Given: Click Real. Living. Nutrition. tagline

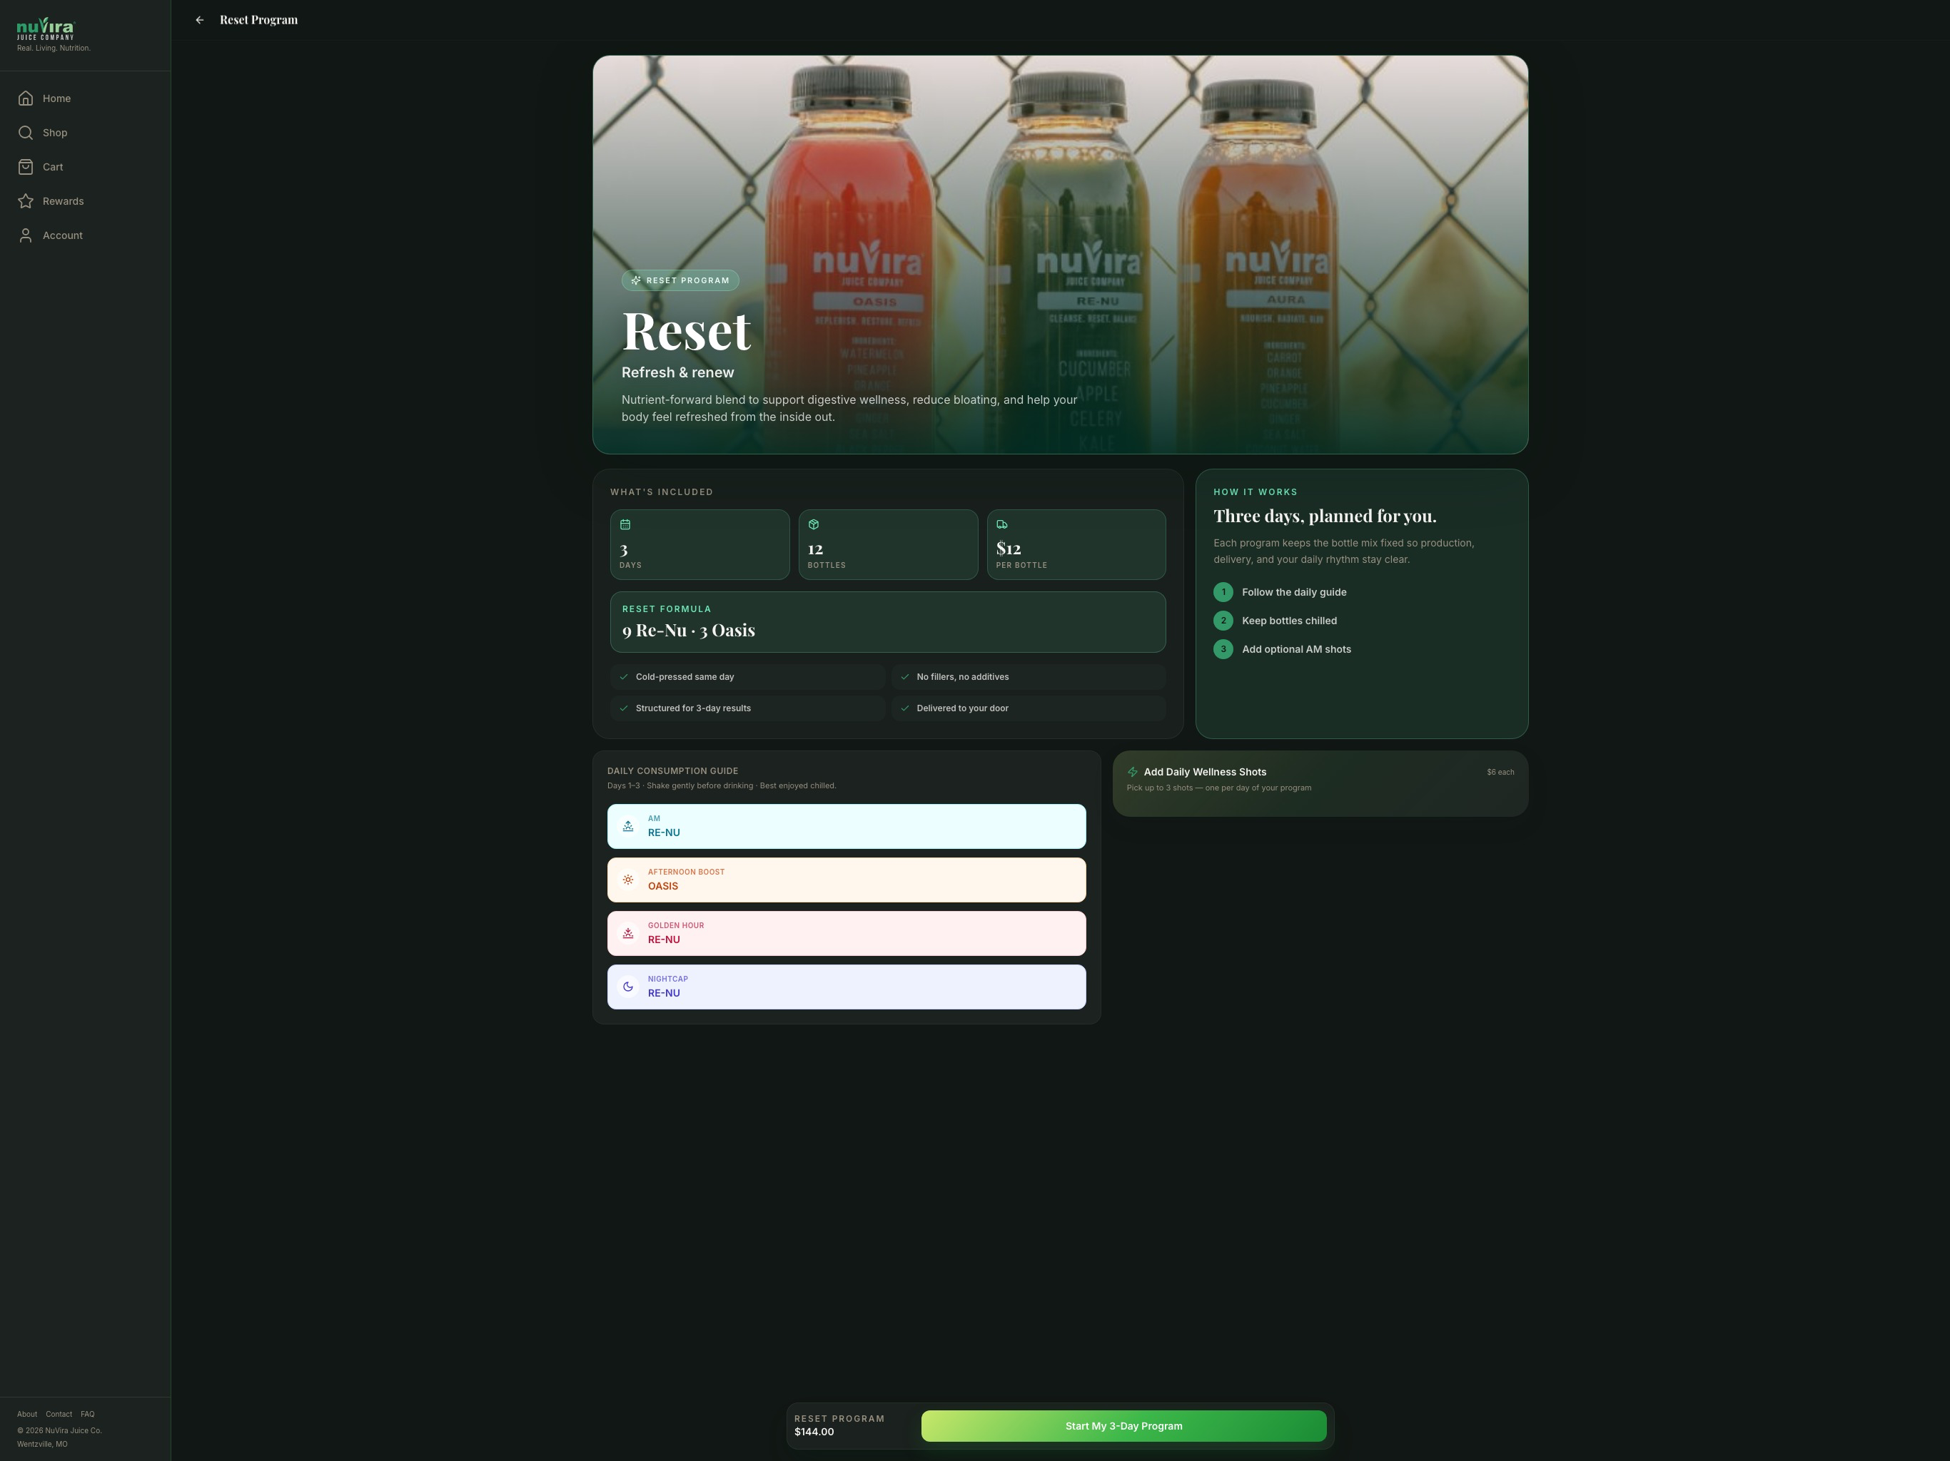Looking at the screenshot, I should [54, 49].
